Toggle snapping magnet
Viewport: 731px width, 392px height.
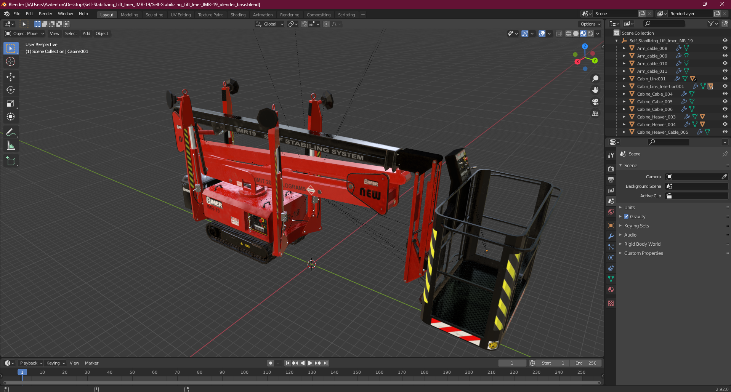305,24
